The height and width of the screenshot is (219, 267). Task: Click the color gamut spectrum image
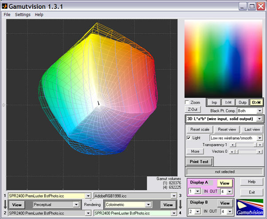224,59
